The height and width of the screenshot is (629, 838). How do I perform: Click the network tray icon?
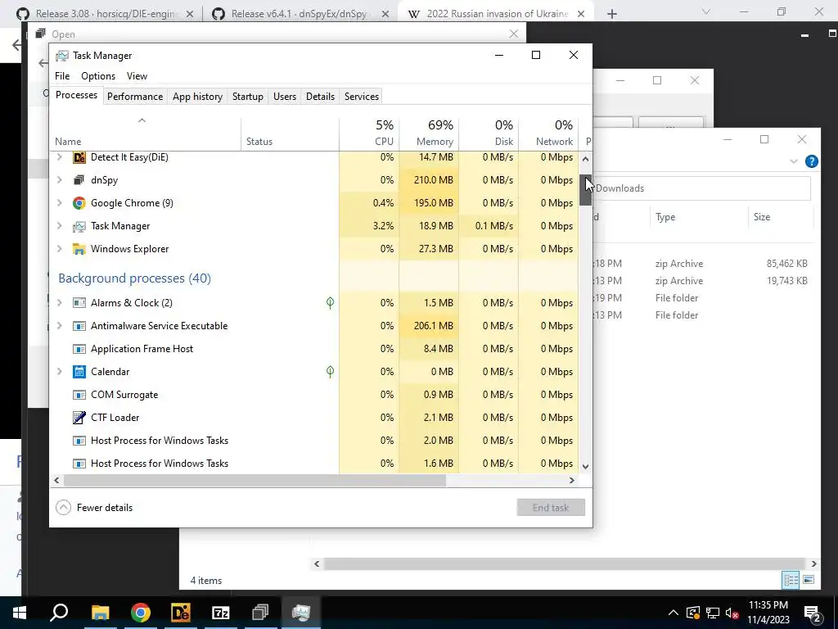(x=713, y=613)
